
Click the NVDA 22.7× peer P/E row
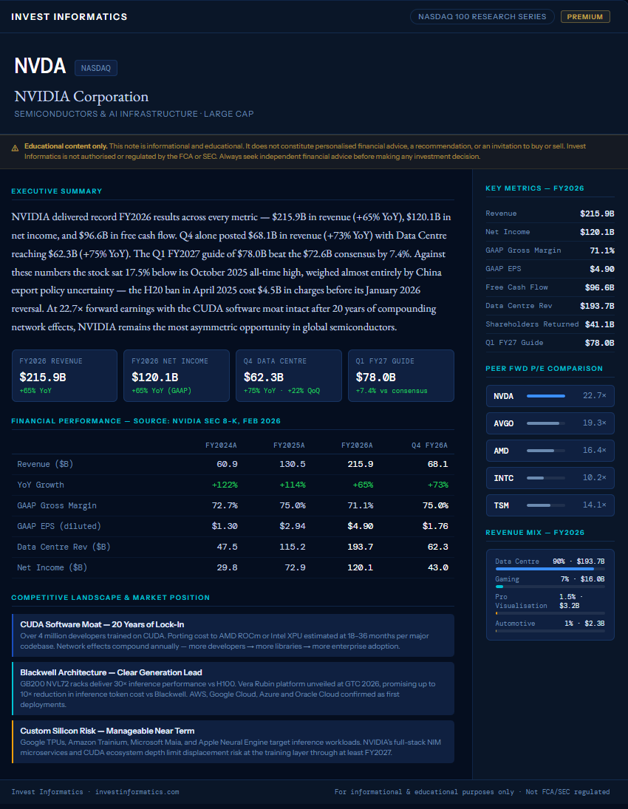point(550,396)
